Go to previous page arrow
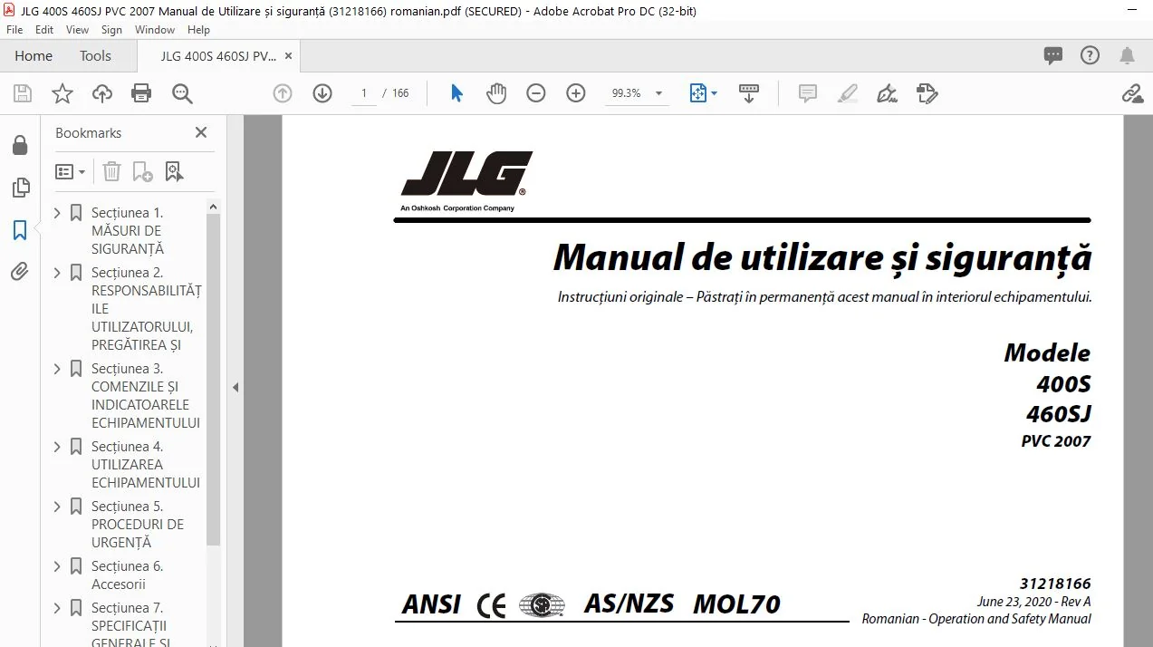 [x=283, y=93]
